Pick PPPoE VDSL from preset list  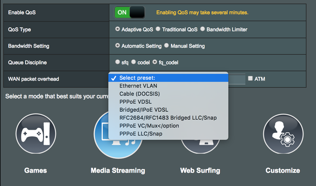tap(168, 102)
